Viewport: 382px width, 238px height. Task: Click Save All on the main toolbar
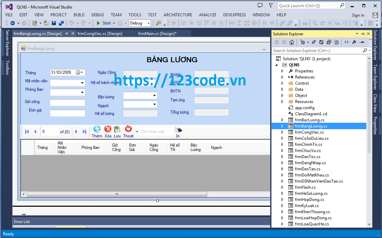[x=61, y=22]
